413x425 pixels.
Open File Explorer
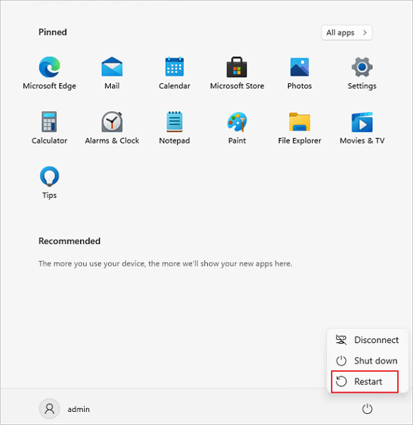(299, 122)
